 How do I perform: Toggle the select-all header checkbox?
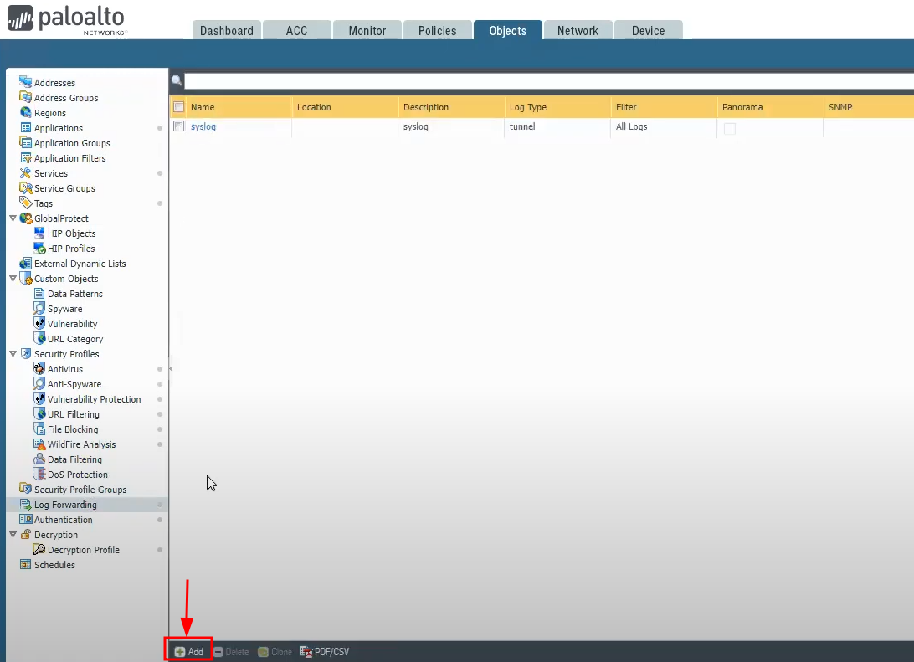[x=178, y=107]
